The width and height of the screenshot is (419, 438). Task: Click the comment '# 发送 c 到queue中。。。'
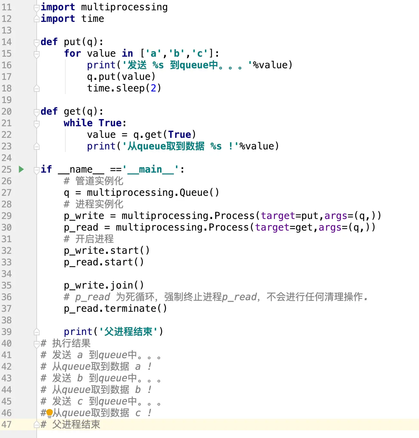pos(101,401)
